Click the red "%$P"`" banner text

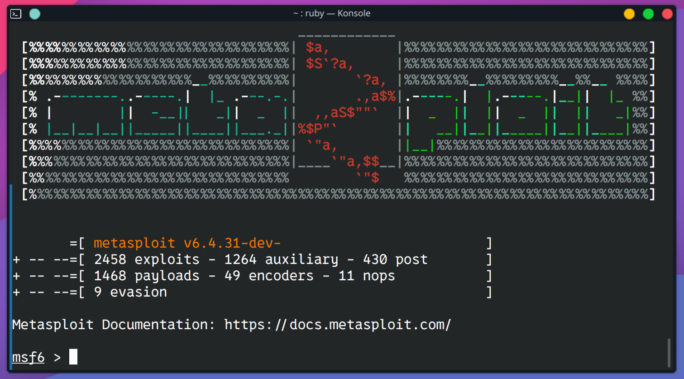coord(317,129)
